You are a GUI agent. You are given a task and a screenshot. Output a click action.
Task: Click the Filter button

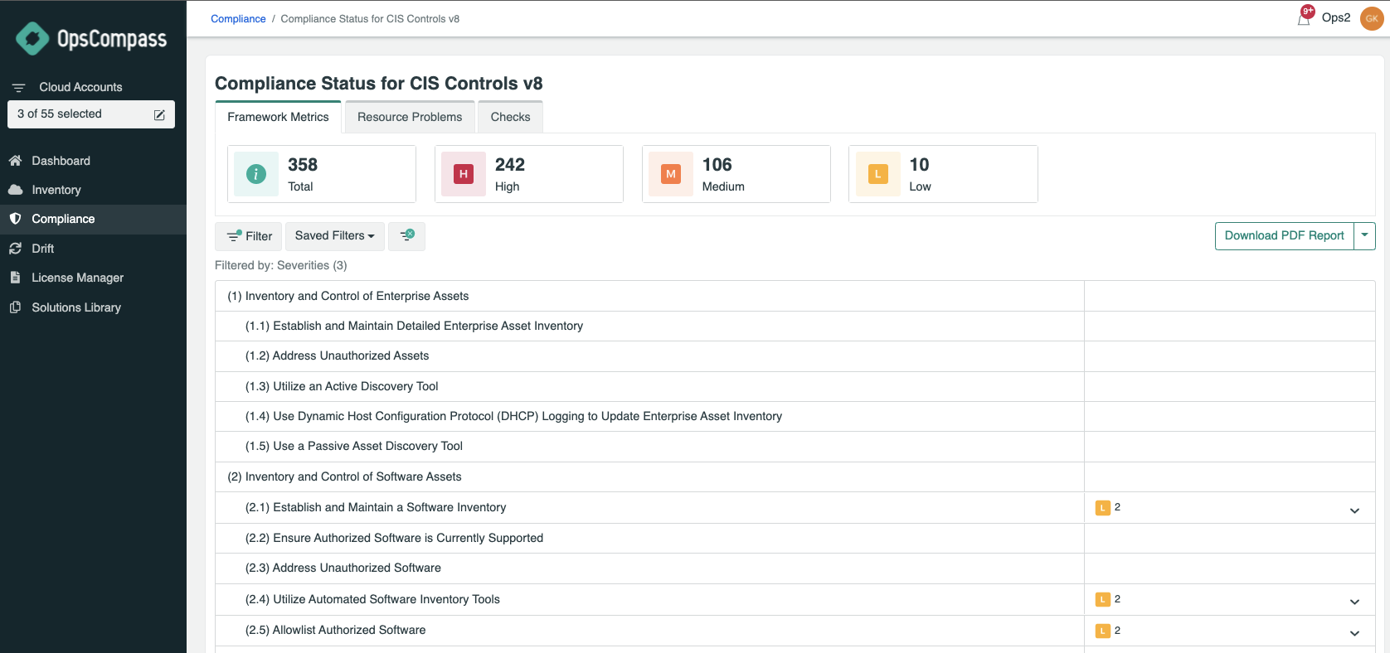[249, 236]
